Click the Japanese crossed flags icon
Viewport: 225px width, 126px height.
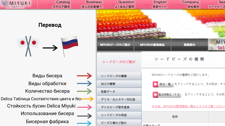tap(28, 46)
